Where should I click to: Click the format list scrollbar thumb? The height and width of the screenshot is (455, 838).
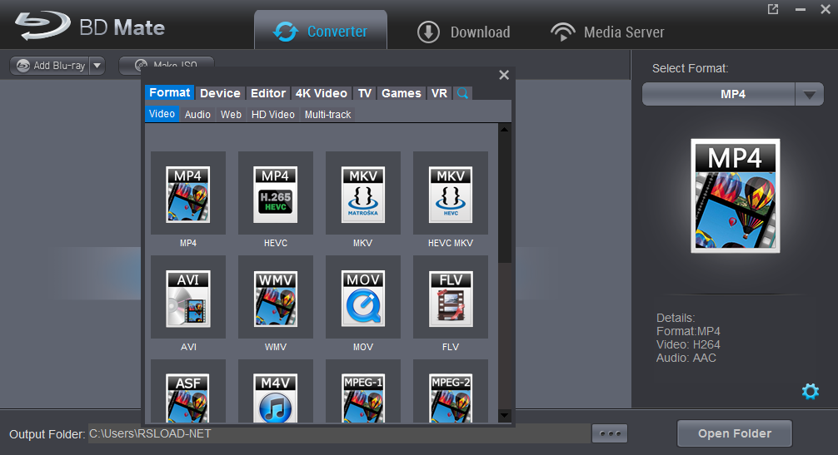[x=505, y=199]
